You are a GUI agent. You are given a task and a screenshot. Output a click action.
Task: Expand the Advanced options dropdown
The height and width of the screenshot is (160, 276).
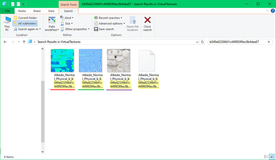(x=109, y=24)
